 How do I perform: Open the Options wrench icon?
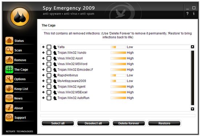tap(9, 79)
